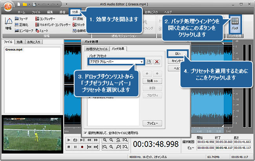Switch to the ファイル ribbon tab
This screenshot has height=161, width=255.
36,12
